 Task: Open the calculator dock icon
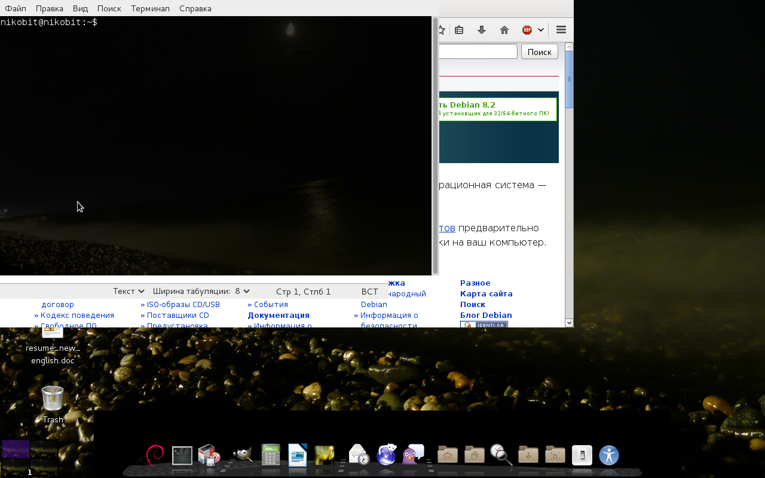pyautogui.click(x=271, y=455)
